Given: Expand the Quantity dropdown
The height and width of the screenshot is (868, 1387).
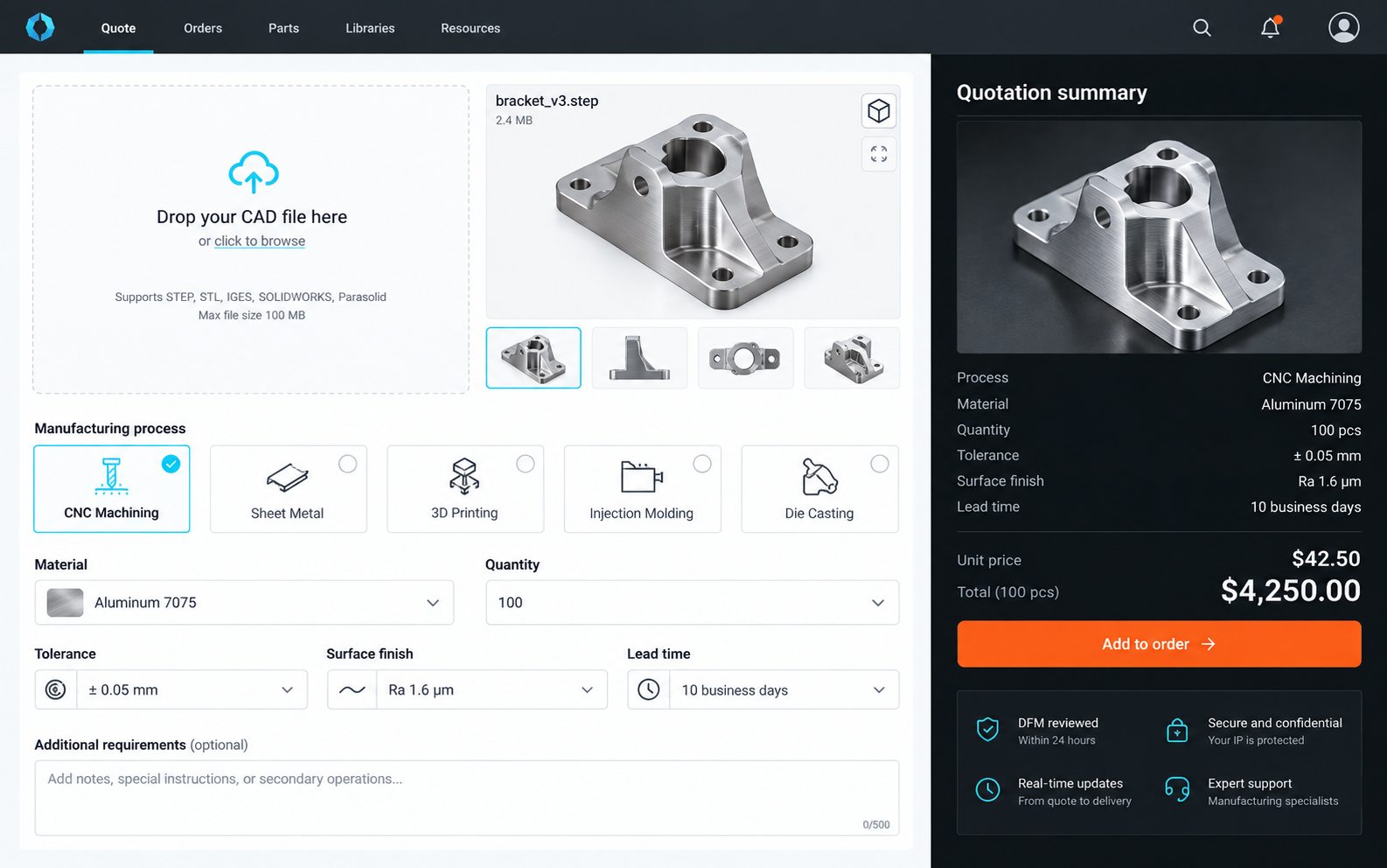Looking at the screenshot, I should [x=692, y=603].
